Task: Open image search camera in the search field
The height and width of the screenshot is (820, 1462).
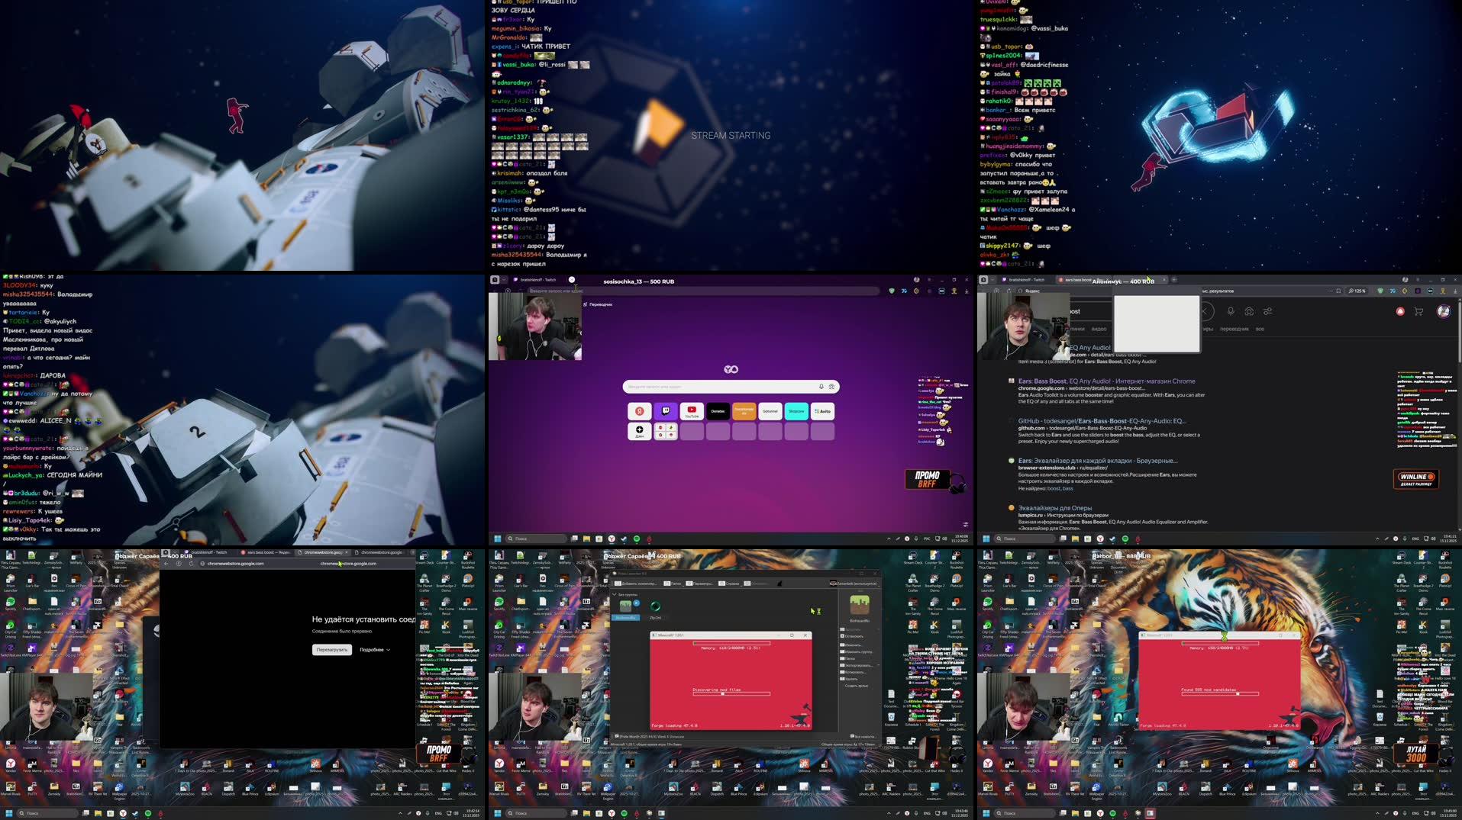Action: coord(1249,311)
